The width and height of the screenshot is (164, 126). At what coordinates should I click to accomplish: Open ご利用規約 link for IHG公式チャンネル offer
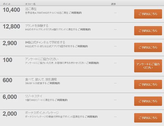tap(81, 46)
